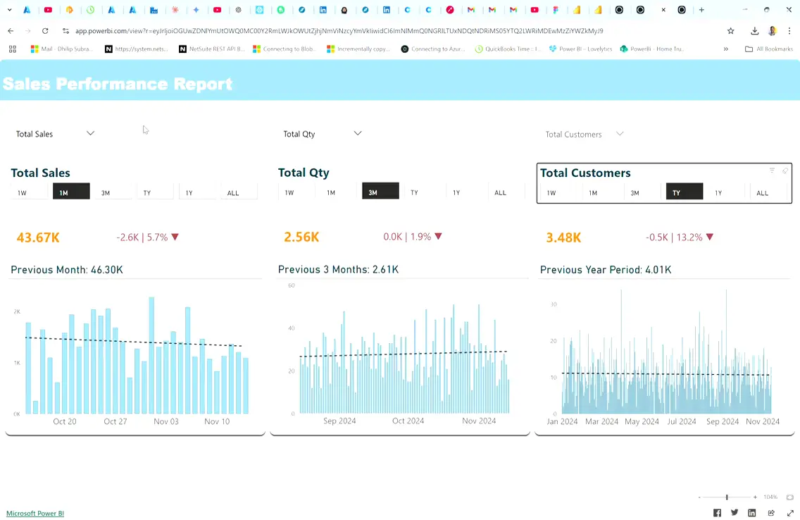The width and height of the screenshot is (800, 520).
Task: Expand the Total Sales measure dropdown
Action: [x=90, y=133]
